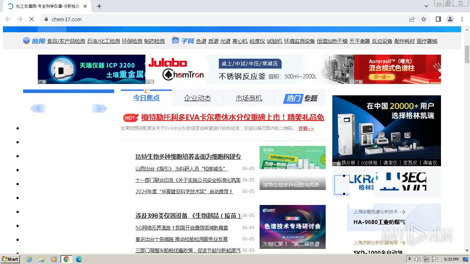This screenshot has height=264, width=470.
Task: Launch the media player taskbar icon
Action: pyautogui.click(x=54, y=259)
